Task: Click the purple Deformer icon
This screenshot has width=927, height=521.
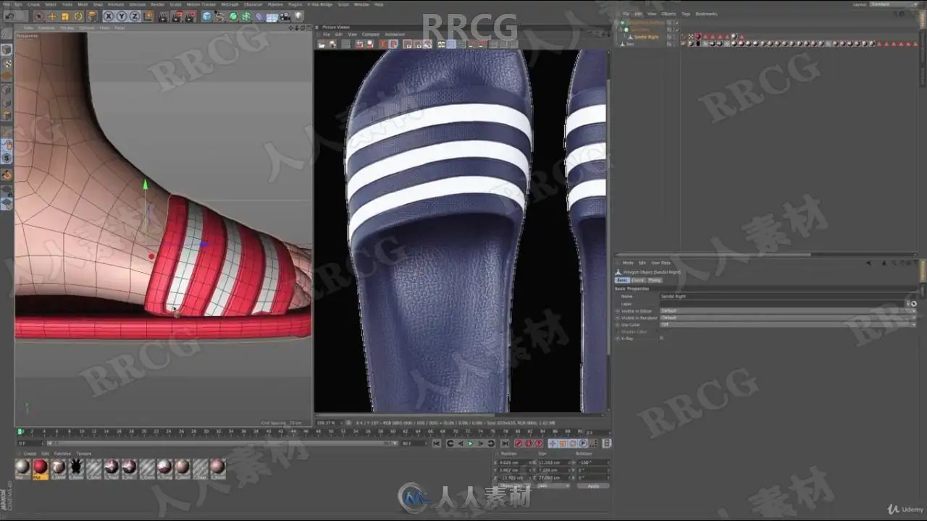Action: (259, 16)
